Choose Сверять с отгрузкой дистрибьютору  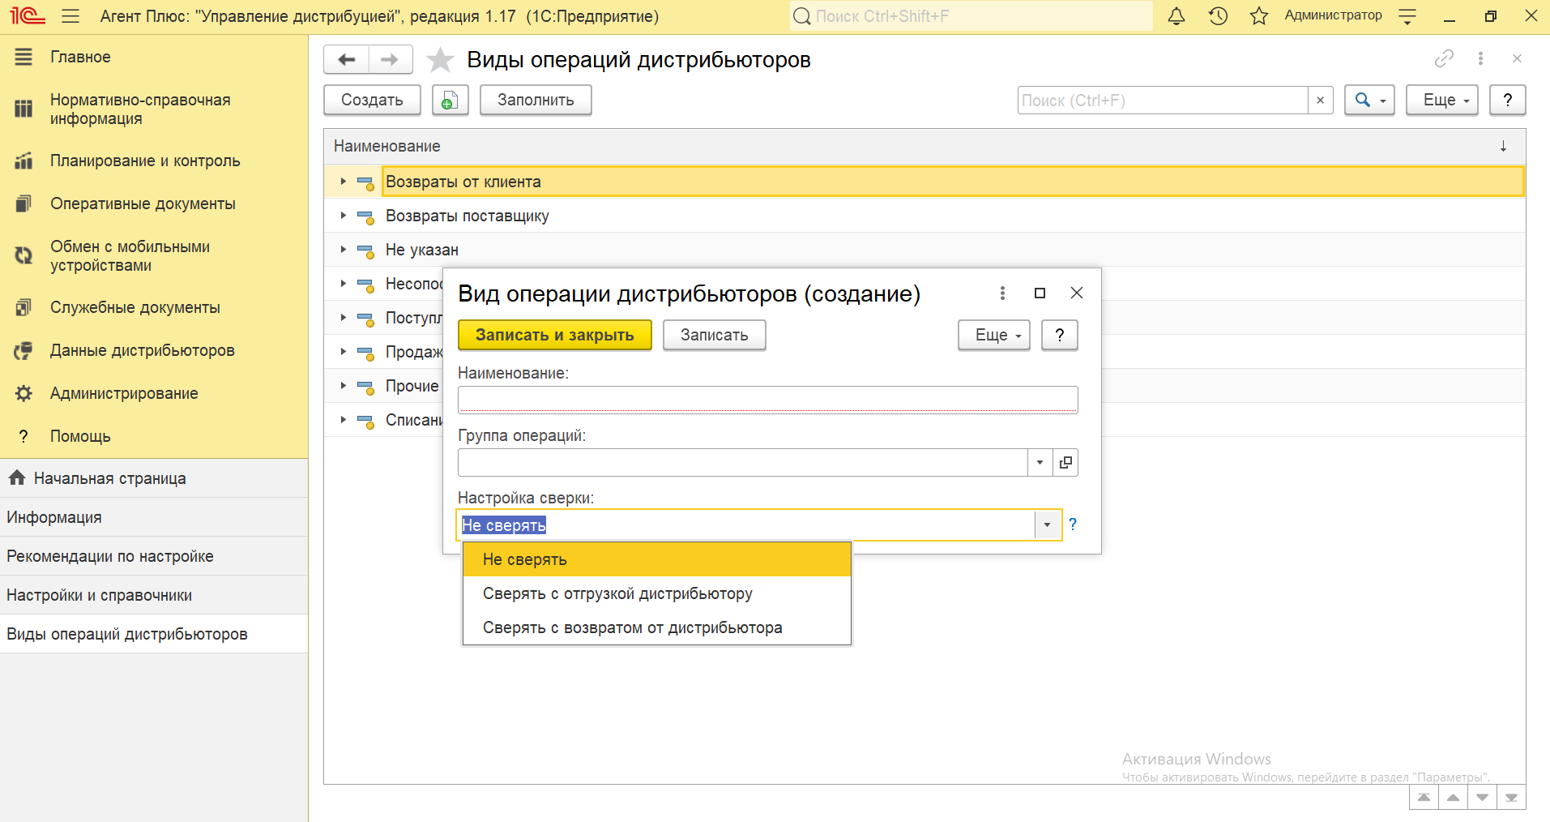(656, 593)
